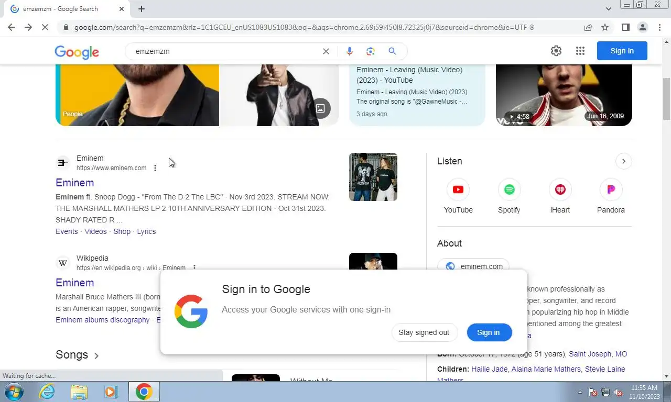The width and height of the screenshot is (671, 402).
Task: Close the emzemzm Google Search tab
Action: [122, 9]
